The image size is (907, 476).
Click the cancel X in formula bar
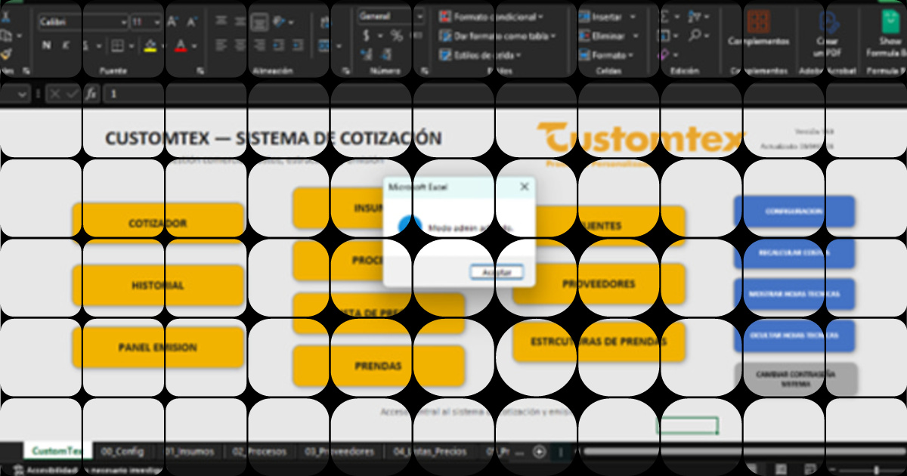tap(55, 94)
